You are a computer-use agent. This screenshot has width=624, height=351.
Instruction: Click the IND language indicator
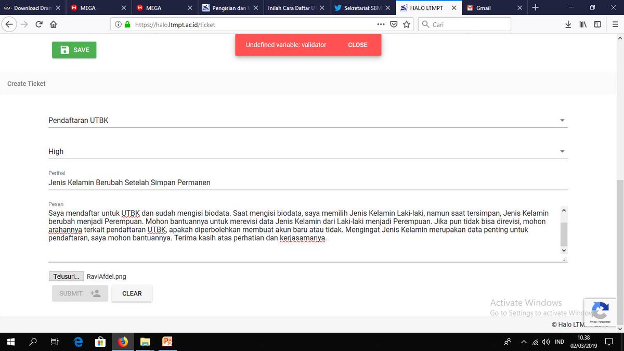point(560,342)
